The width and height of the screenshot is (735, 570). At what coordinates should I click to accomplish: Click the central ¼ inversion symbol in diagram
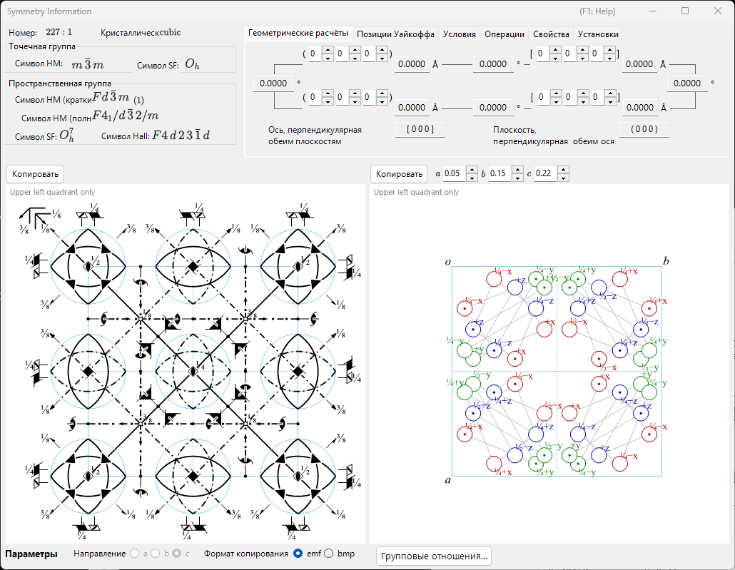point(193,371)
